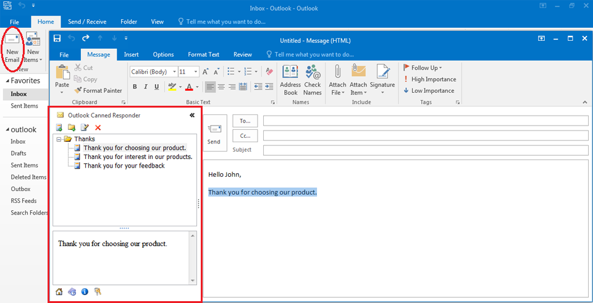Image resolution: width=593 pixels, height=303 pixels.
Task: Click the Decrease Indent icon
Action: (258, 87)
